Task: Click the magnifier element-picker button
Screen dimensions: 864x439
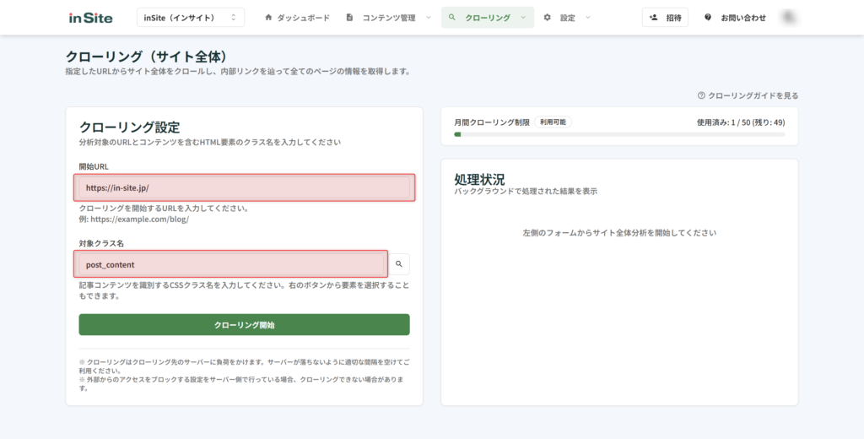Action: click(399, 264)
